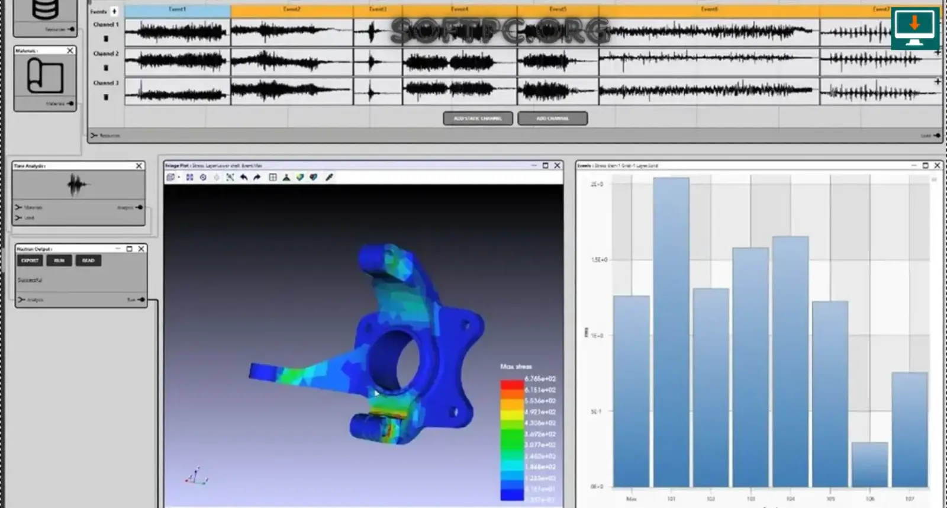Open the Materials scroll icon node
This screenshot has height=508, width=947.
(x=45, y=76)
